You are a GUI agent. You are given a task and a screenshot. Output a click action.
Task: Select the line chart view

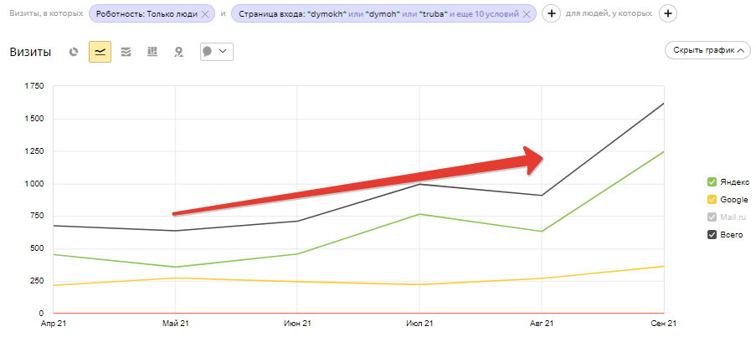pyautogui.click(x=100, y=52)
